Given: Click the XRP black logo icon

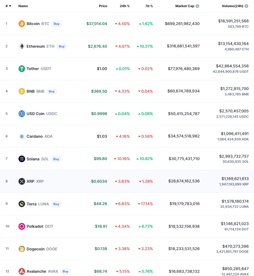Looking at the screenshot, I should tap(22, 181).
